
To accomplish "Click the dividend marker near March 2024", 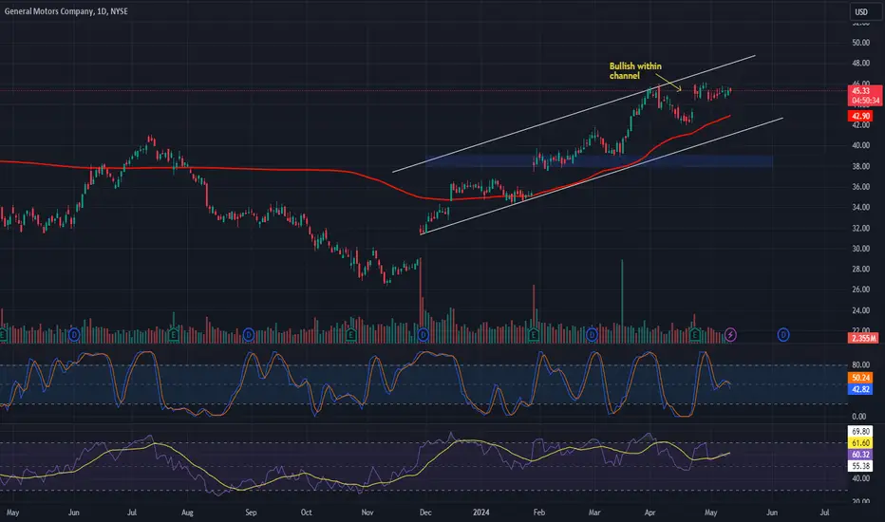I will pos(592,335).
